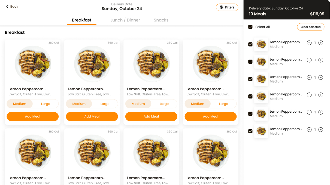Click third cart item's meal thumbnail

pos(261,79)
